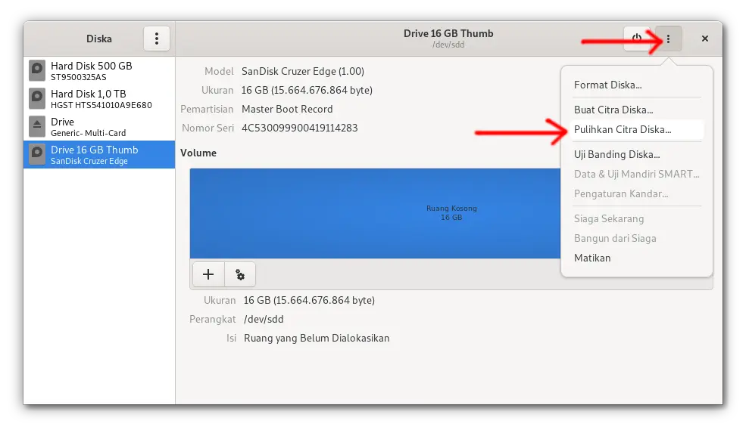The image size is (749, 433).
Task: Click Siaga Sekarang menu item
Action: coord(637,219)
